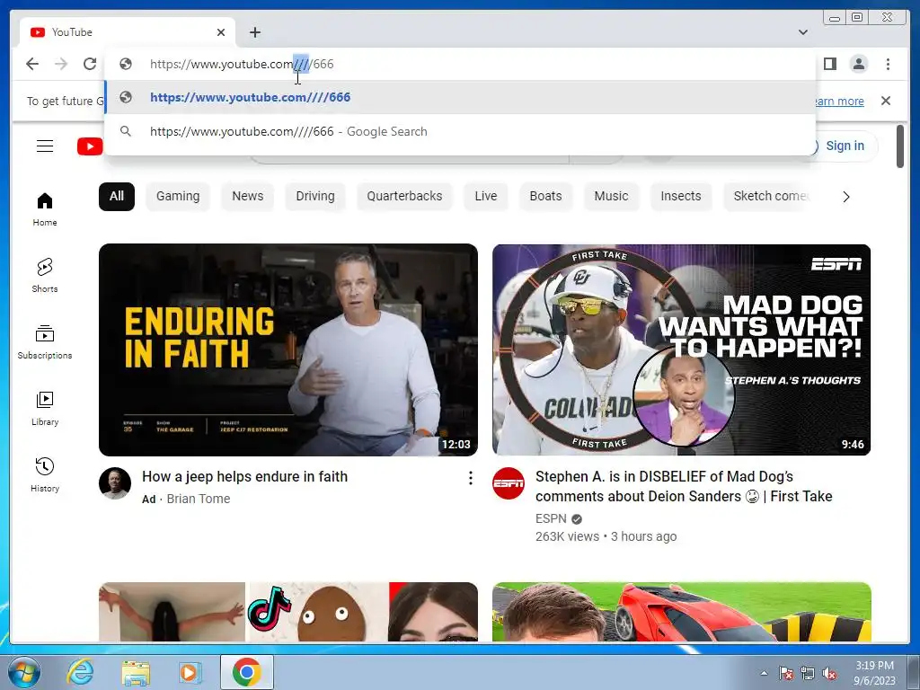
Task: Click the YouTube logo
Action: (90, 146)
